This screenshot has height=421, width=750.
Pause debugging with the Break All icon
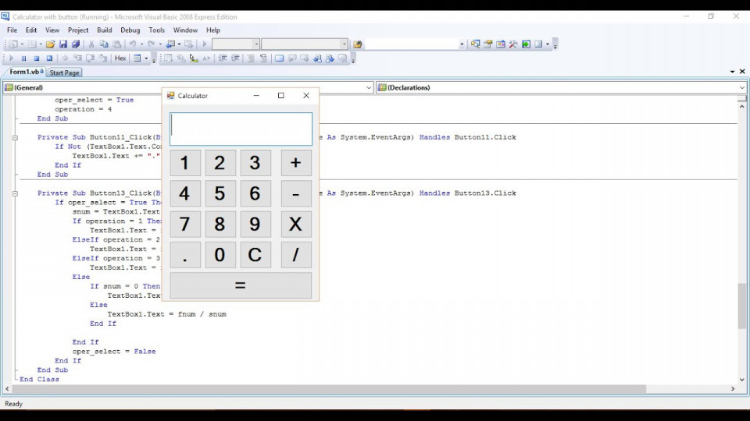23,58
